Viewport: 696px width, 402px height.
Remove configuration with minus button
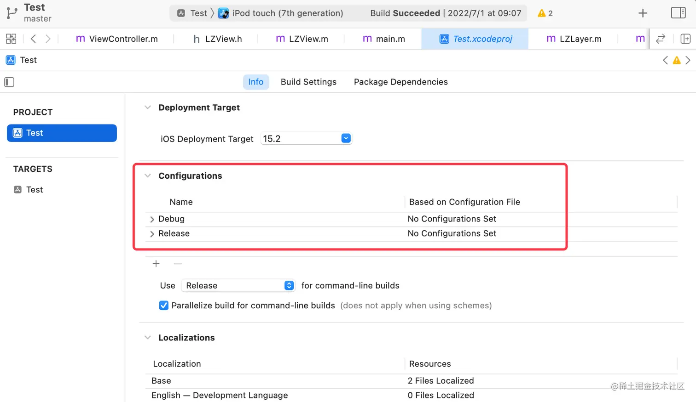pyautogui.click(x=178, y=264)
